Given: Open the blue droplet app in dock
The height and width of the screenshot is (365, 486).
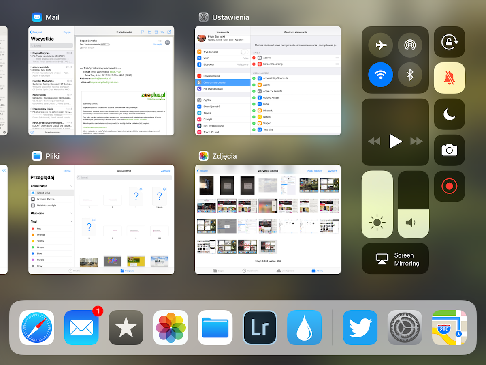Looking at the screenshot, I should tap(305, 328).
